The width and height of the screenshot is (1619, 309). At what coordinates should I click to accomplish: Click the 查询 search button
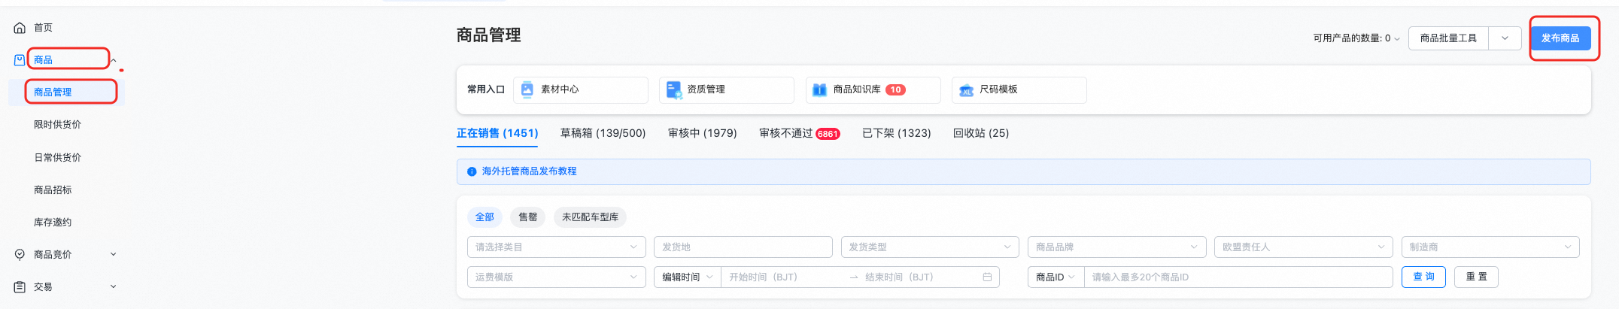tap(1423, 277)
